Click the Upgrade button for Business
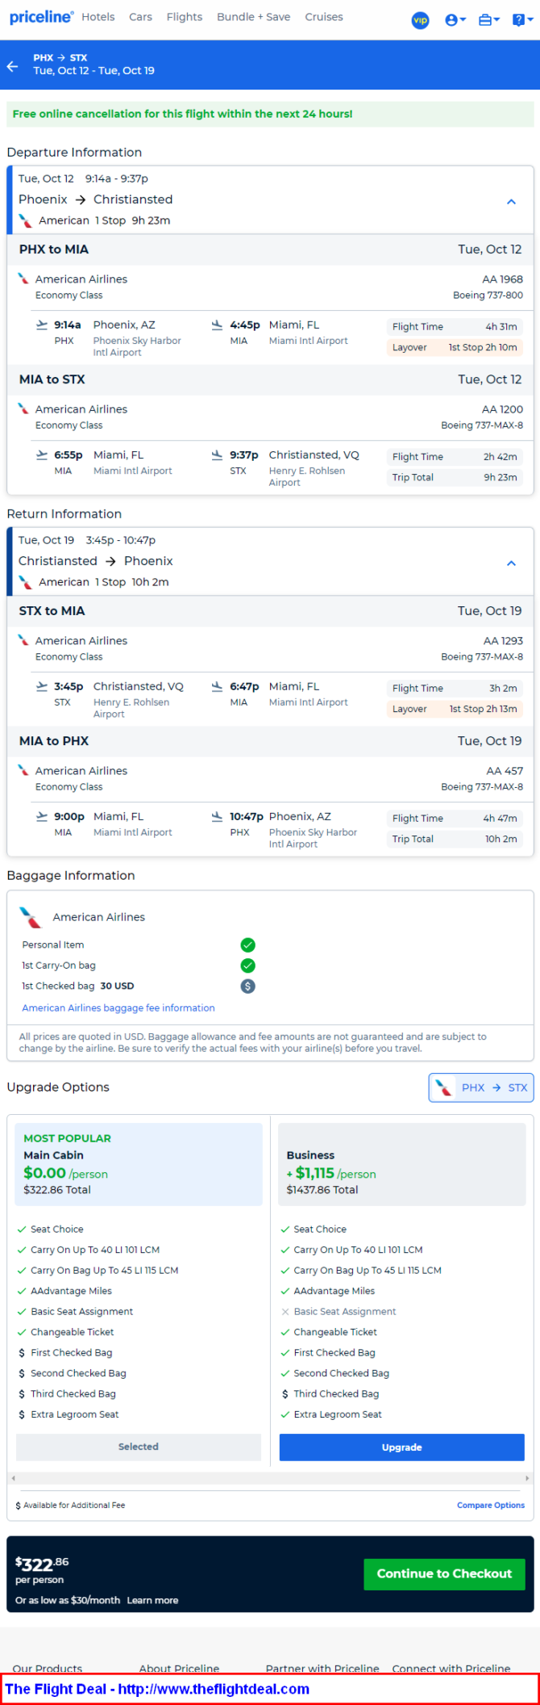This screenshot has width=540, height=1705. 401,1447
